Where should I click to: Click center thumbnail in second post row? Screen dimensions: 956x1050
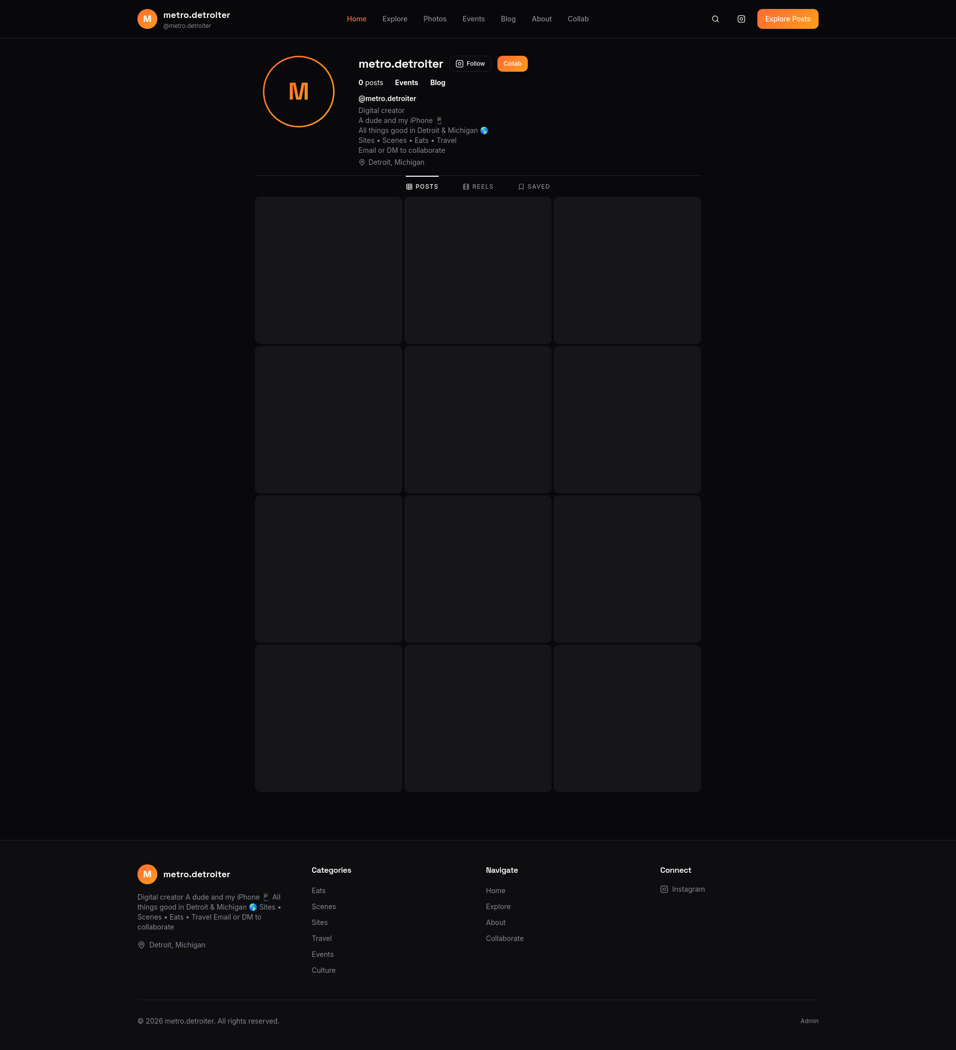[478, 419]
